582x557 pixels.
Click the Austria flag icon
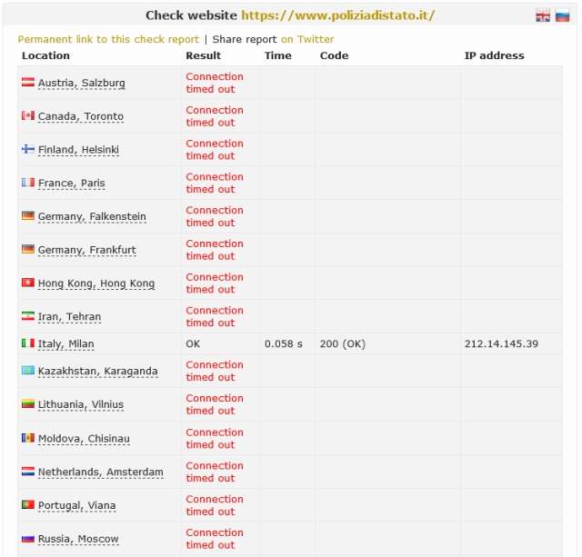click(28, 83)
